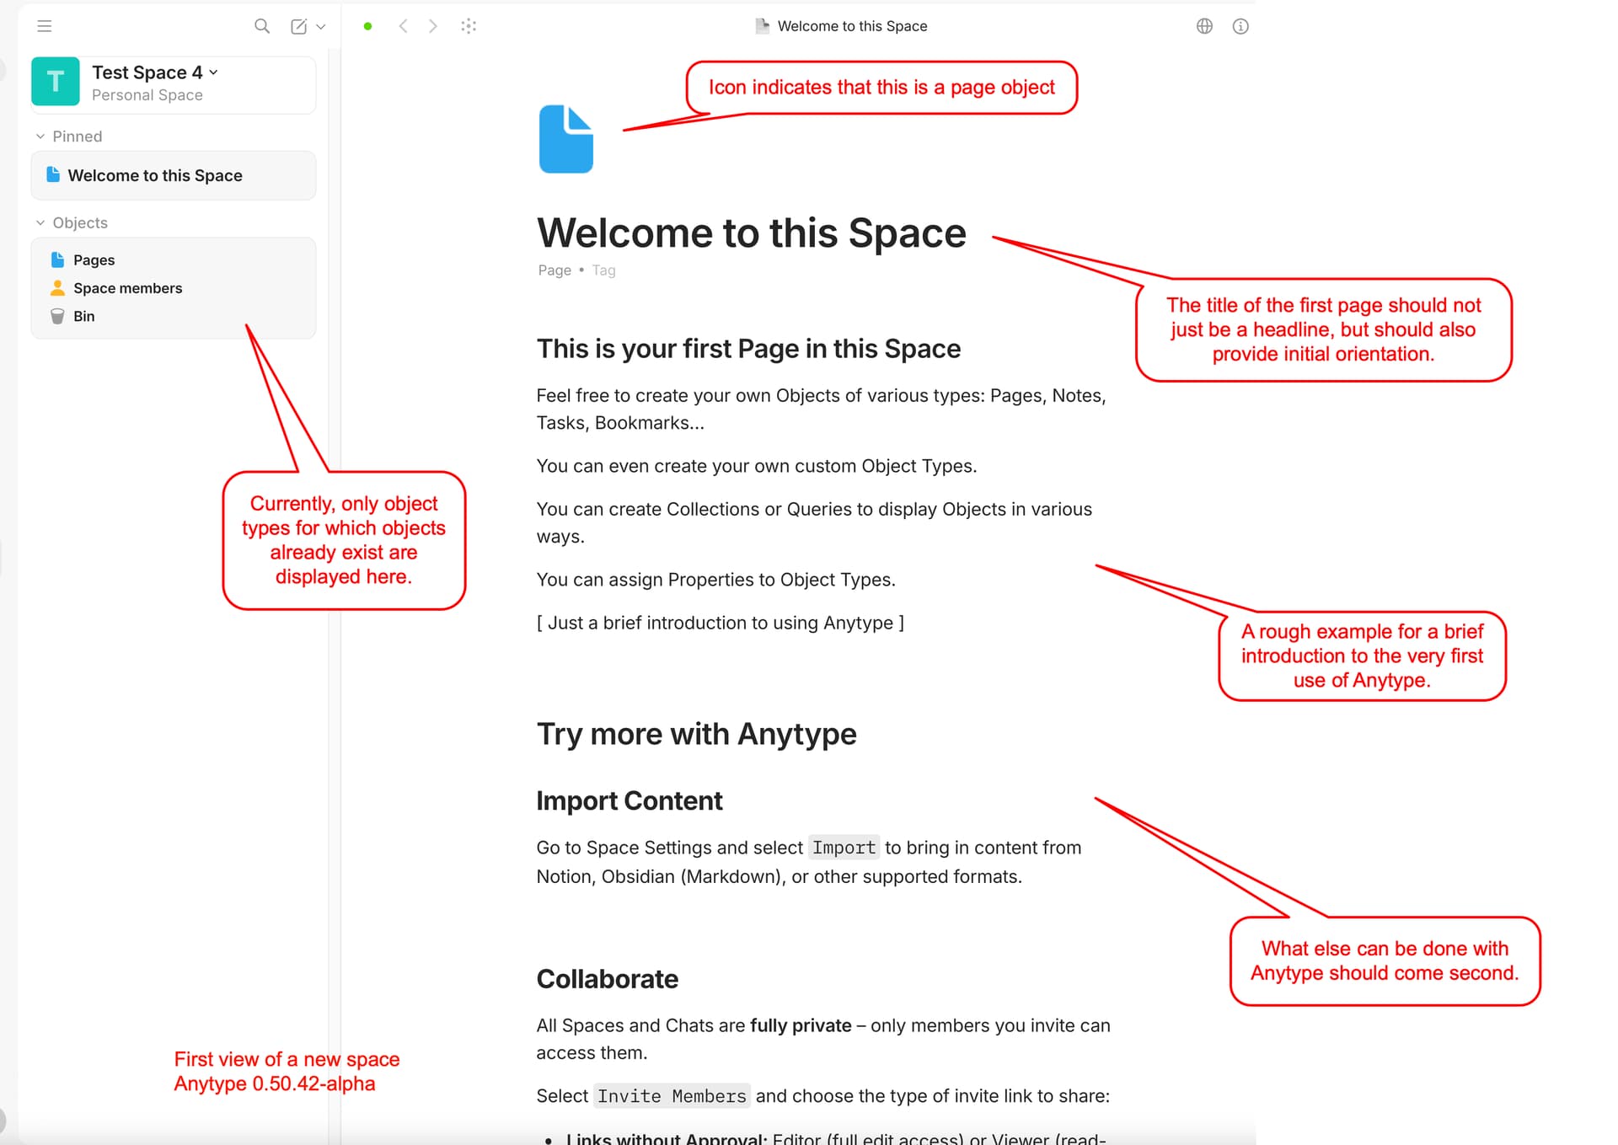Open the new object type dropdown arrow
Viewport: 1618px width, 1145px height.
[321, 26]
